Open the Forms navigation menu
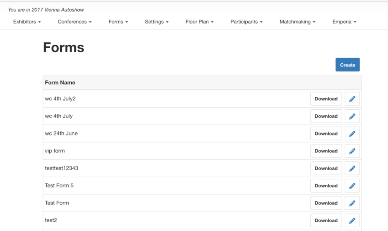This screenshot has height=231, width=388. (118, 22)
